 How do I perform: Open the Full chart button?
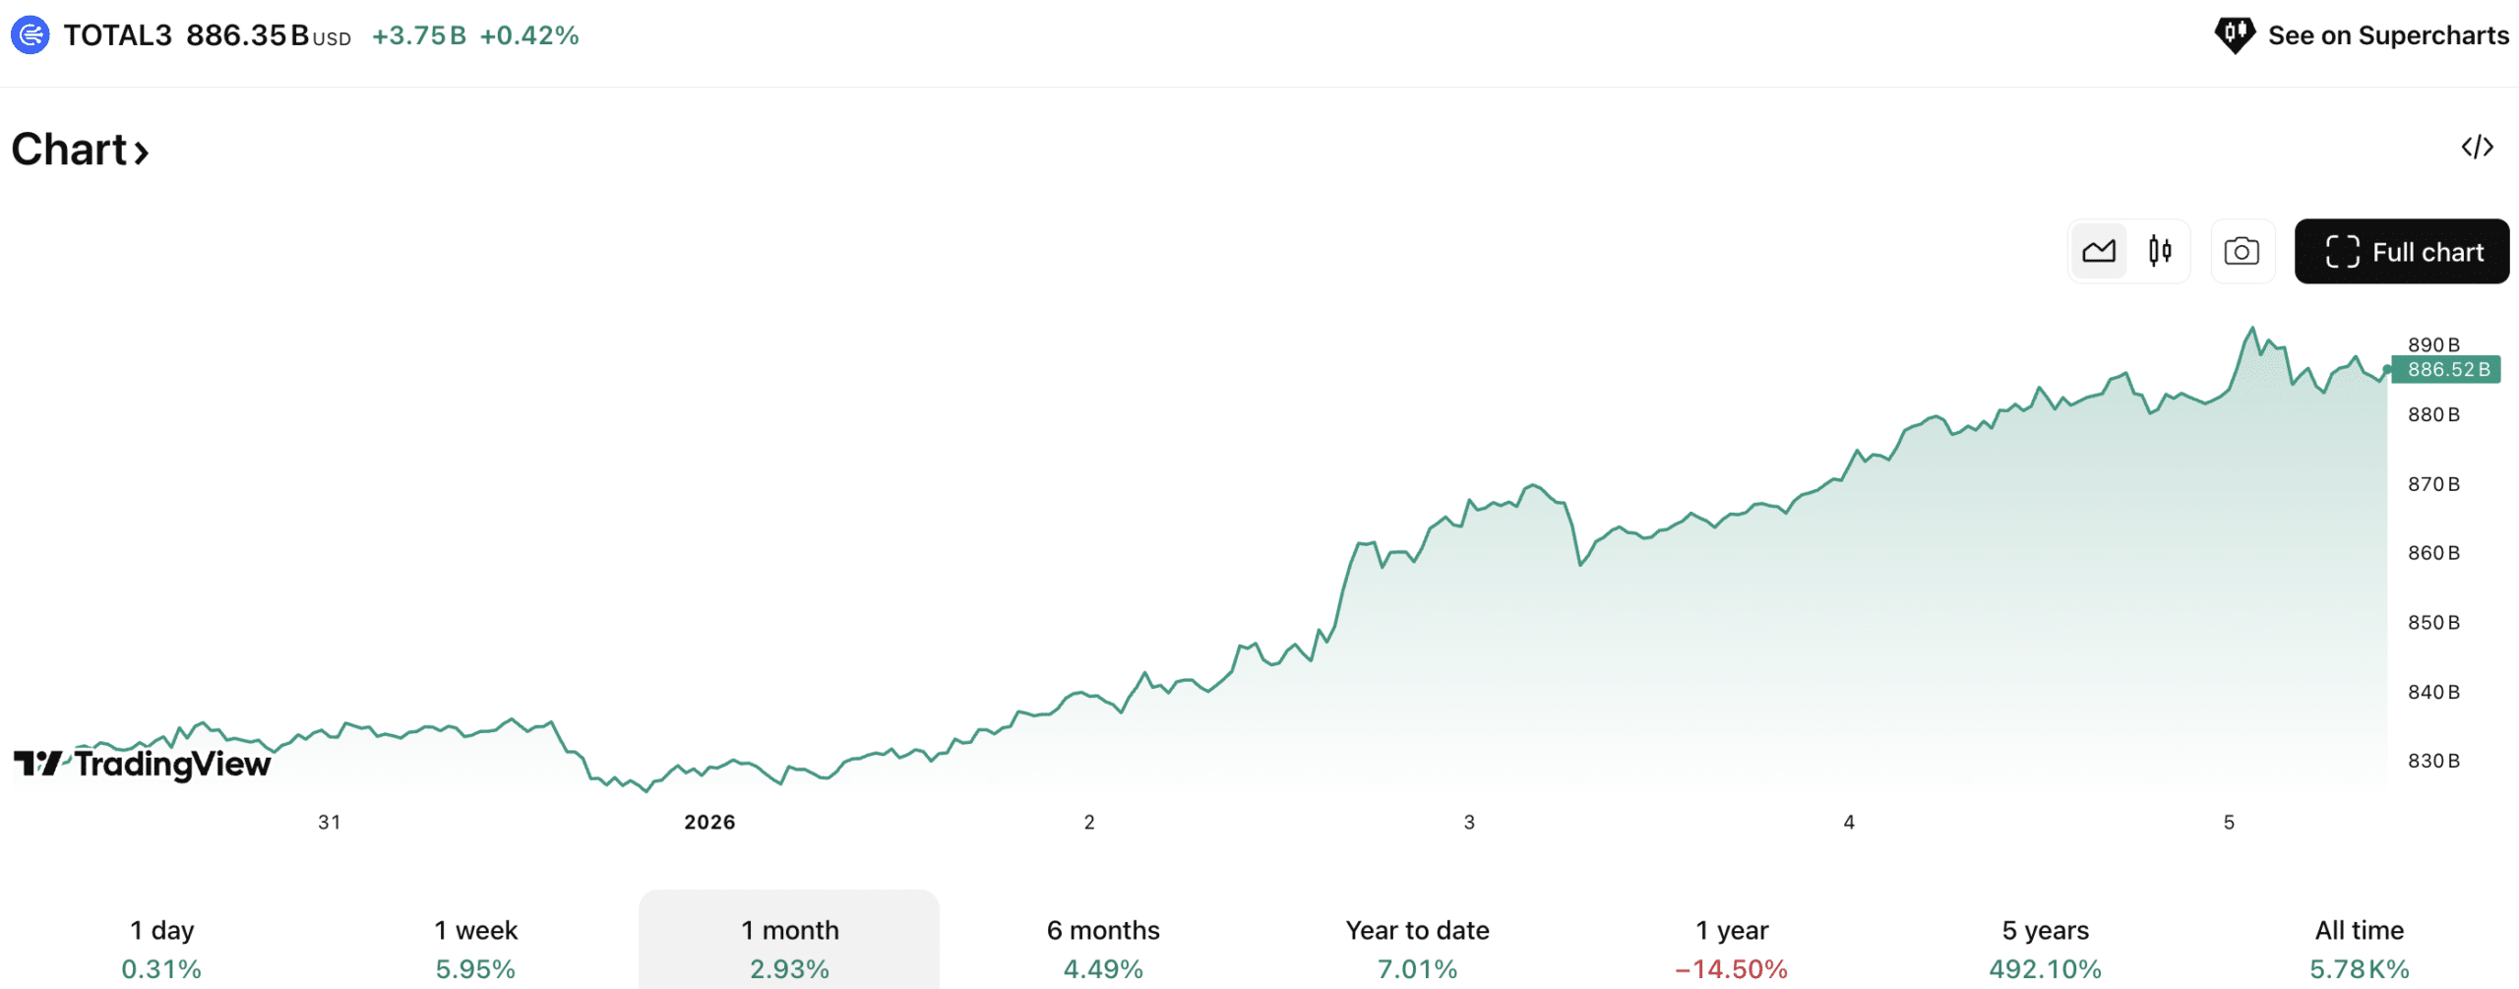2401,252
